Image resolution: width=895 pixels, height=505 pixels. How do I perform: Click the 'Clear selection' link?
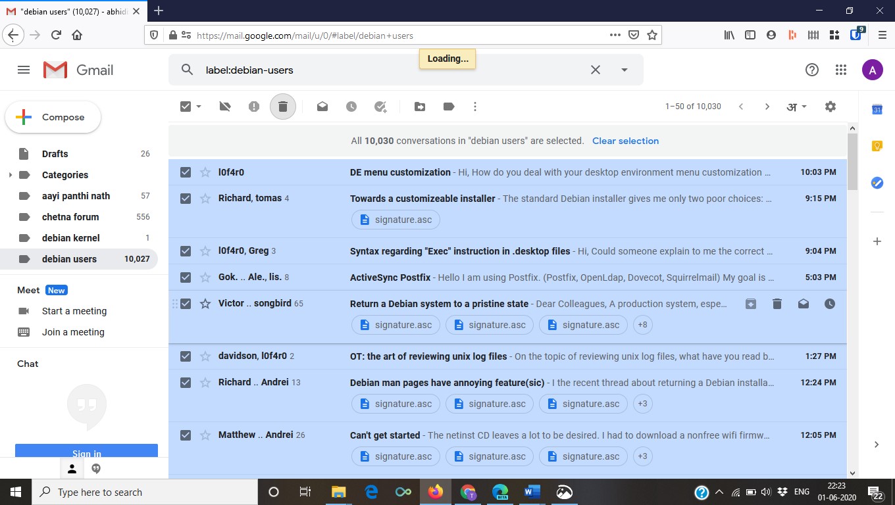click(x=625, y=141)
